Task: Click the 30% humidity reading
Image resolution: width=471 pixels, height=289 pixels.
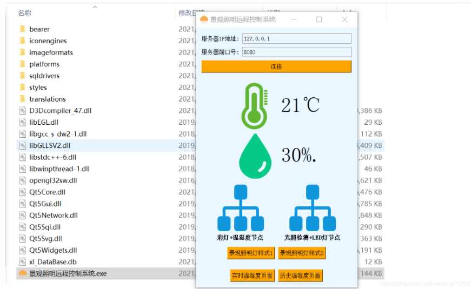Action: [x=298, y=155]
